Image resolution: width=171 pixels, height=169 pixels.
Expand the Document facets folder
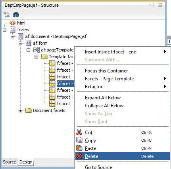click(x=21, y=110)
